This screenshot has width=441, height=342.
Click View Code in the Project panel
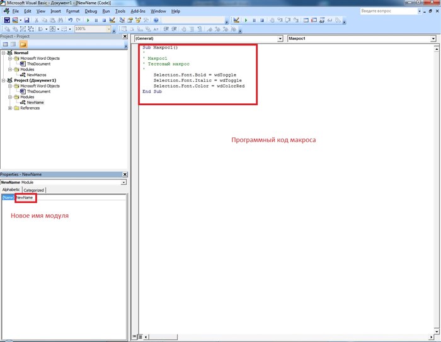[x=5, y=45]
